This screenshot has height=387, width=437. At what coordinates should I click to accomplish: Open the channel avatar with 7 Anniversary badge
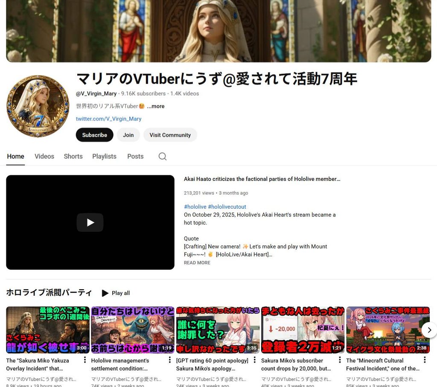[38, 106]
